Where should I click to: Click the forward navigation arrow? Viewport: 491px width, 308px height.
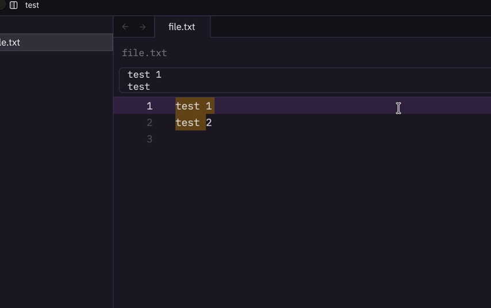[x=143, y=27]
